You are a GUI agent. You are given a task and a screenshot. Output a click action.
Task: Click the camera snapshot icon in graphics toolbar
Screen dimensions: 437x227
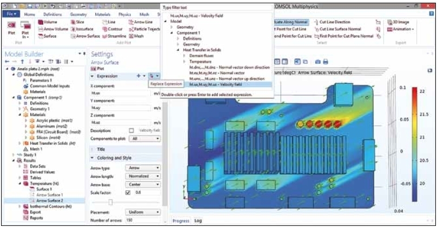click(317, 62)
